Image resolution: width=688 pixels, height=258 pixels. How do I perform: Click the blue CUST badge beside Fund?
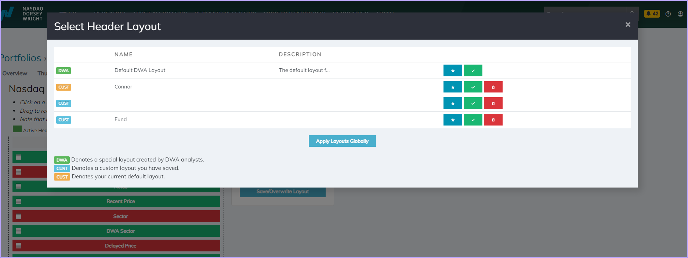pyautogui.click(x=64, y=120)
